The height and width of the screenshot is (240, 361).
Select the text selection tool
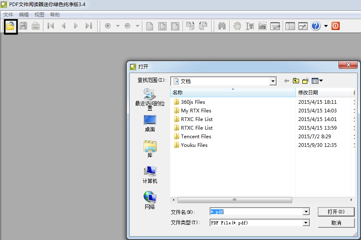(x=250, y=26)
